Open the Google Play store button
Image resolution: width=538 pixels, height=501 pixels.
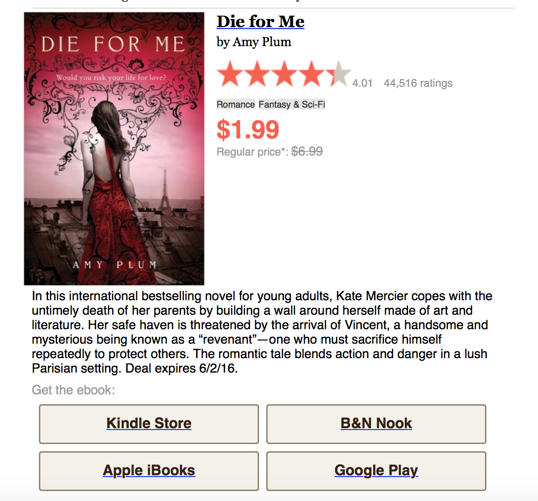376,471
